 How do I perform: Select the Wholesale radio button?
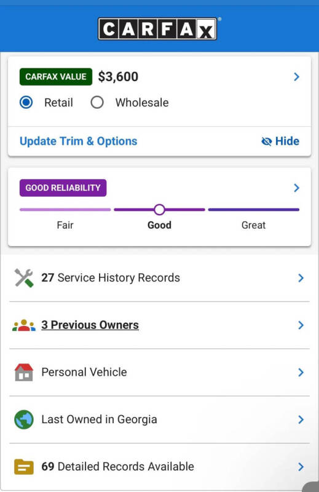coord(97,102)
